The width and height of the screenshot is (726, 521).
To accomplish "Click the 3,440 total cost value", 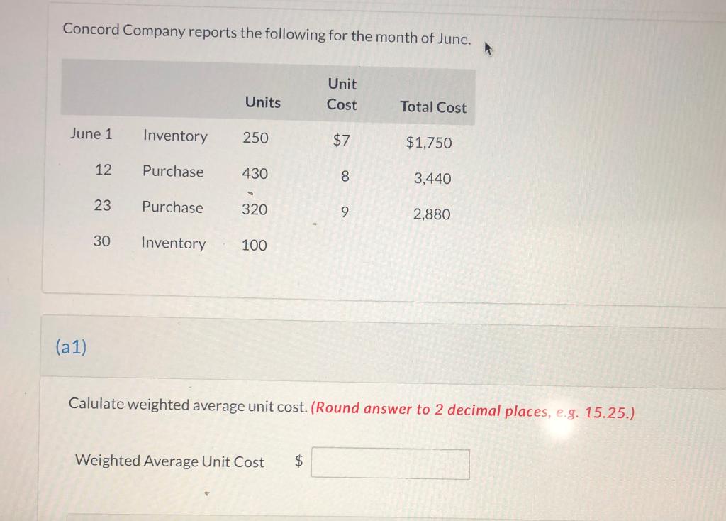I will point(432,178).
